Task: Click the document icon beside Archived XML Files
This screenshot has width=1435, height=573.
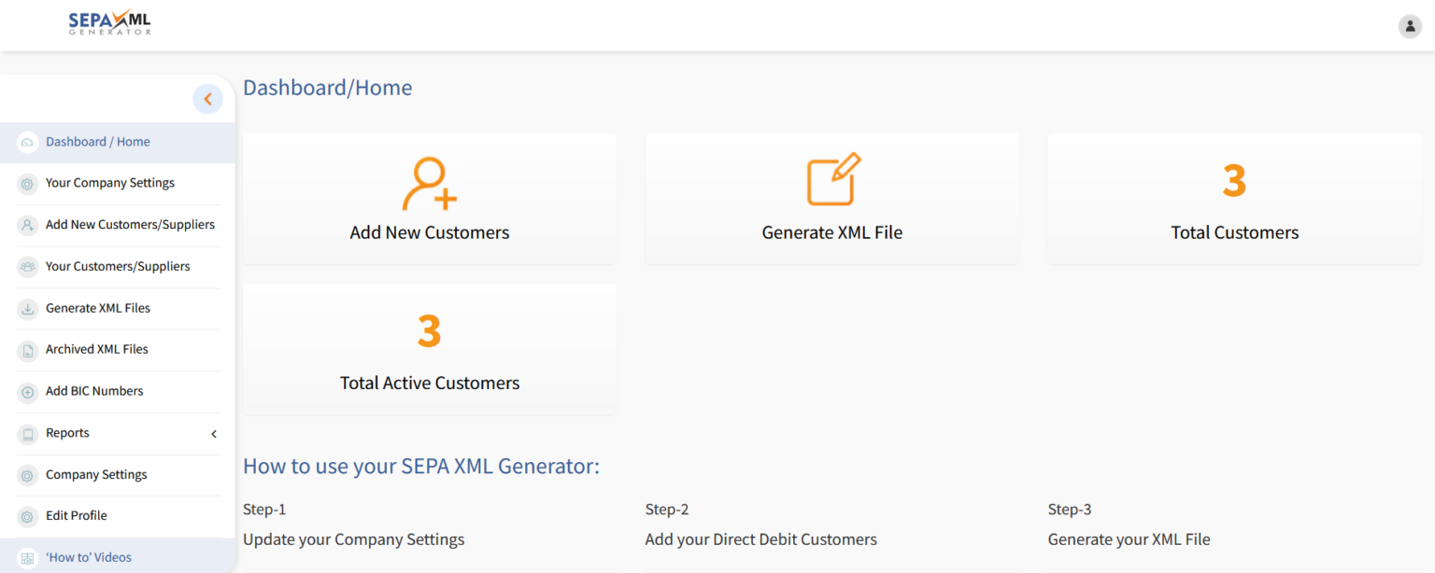Action: click(25, 349)
